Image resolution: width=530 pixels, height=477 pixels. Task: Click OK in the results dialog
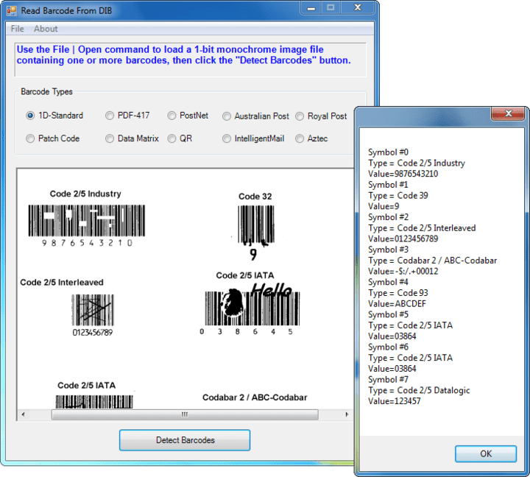click(485, 453)
